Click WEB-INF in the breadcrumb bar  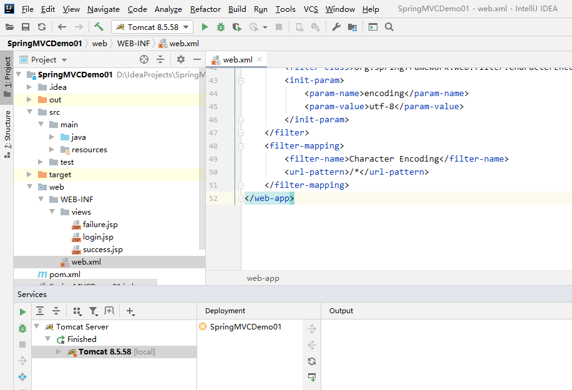tap(135, 43)
